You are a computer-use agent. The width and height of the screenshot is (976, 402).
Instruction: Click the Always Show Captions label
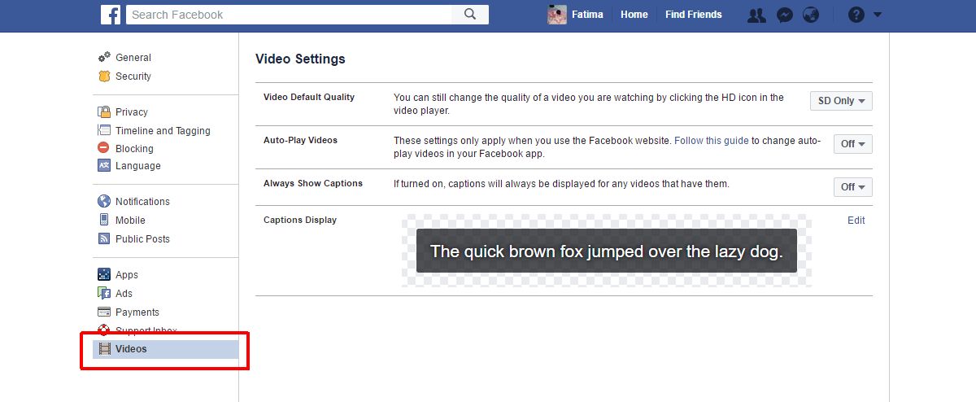pyautogui.click(x=313, y=183)
